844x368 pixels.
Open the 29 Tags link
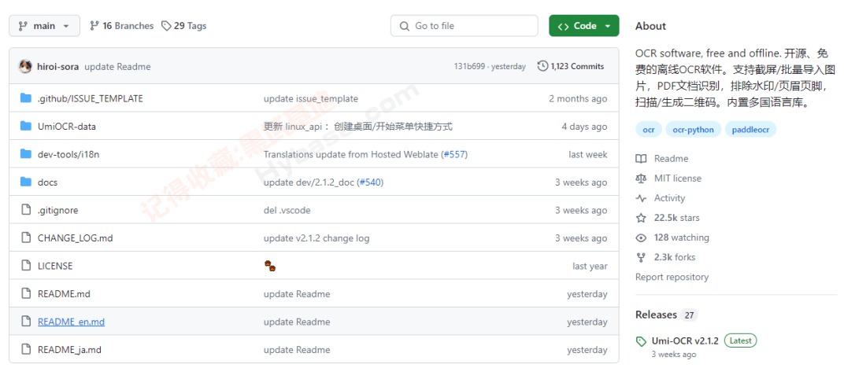[184, 26]
